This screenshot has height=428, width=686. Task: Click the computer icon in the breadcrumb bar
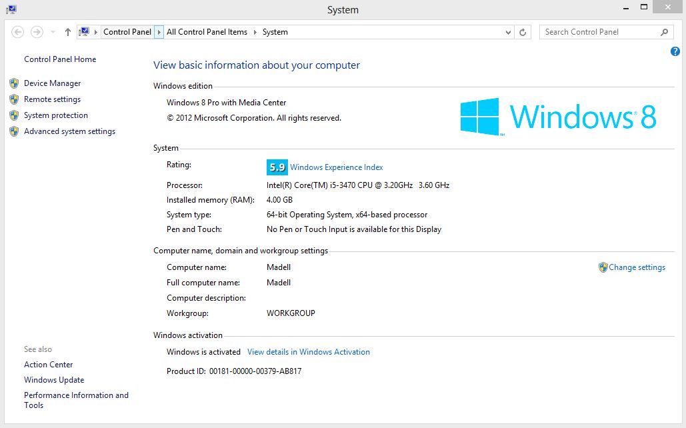pyautogui.click(x=85, y=31)
